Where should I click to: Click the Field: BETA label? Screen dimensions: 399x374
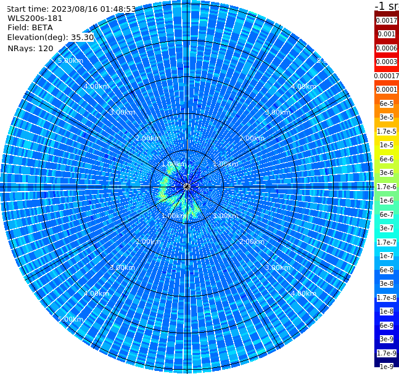click(30, 28)
